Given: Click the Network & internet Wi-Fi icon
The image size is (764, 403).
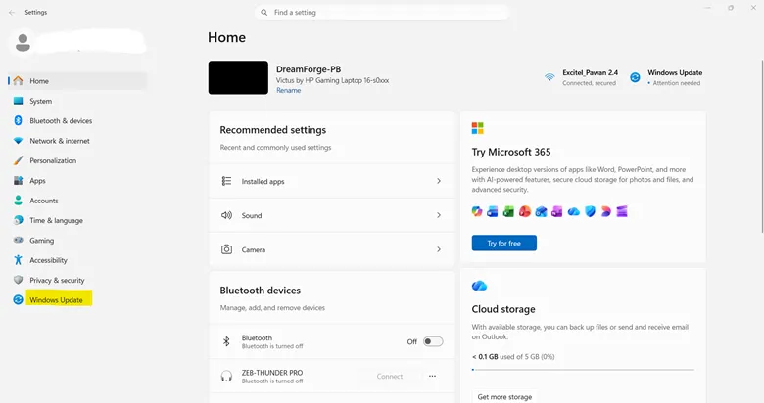Looking at the screenshot, I should tap(18, 141).
